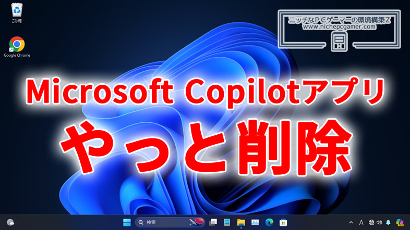Toggle the IME input mode A indicator

[x=361, y=222]
